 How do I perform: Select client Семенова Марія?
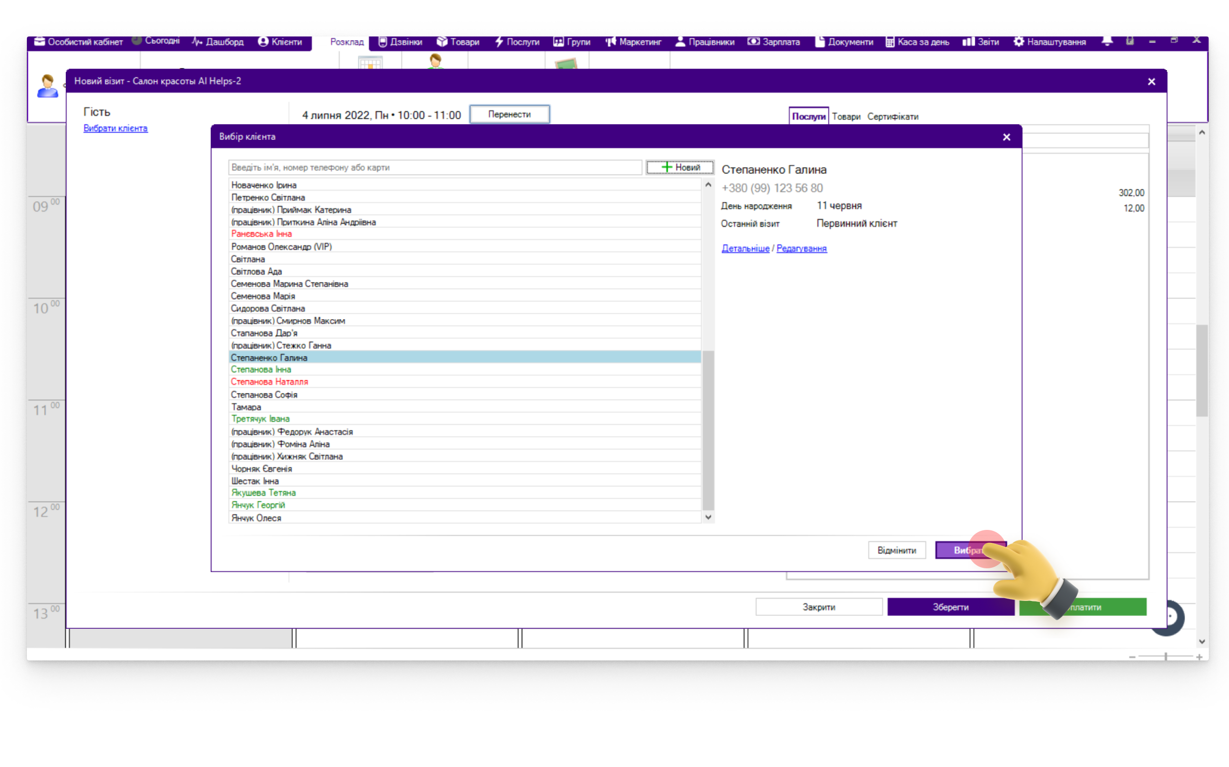coord(465,296)
